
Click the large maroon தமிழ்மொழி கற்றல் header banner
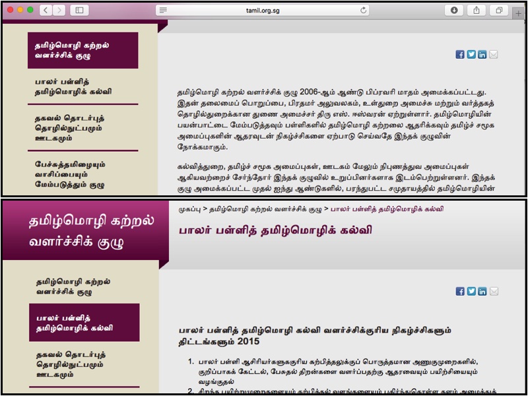tap(79, 231)
